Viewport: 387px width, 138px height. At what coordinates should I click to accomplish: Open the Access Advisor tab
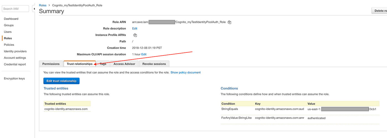click(x=124, y=64)
